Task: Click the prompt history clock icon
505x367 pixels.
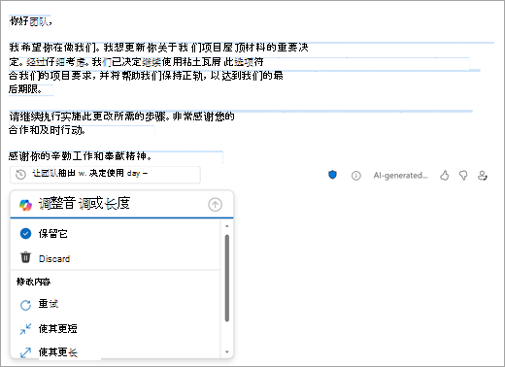Action: [x=21, y=175]
